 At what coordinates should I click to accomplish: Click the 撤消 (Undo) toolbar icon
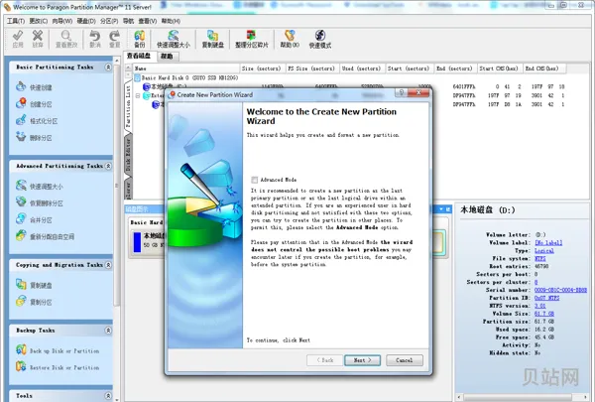tap(95, 39)
